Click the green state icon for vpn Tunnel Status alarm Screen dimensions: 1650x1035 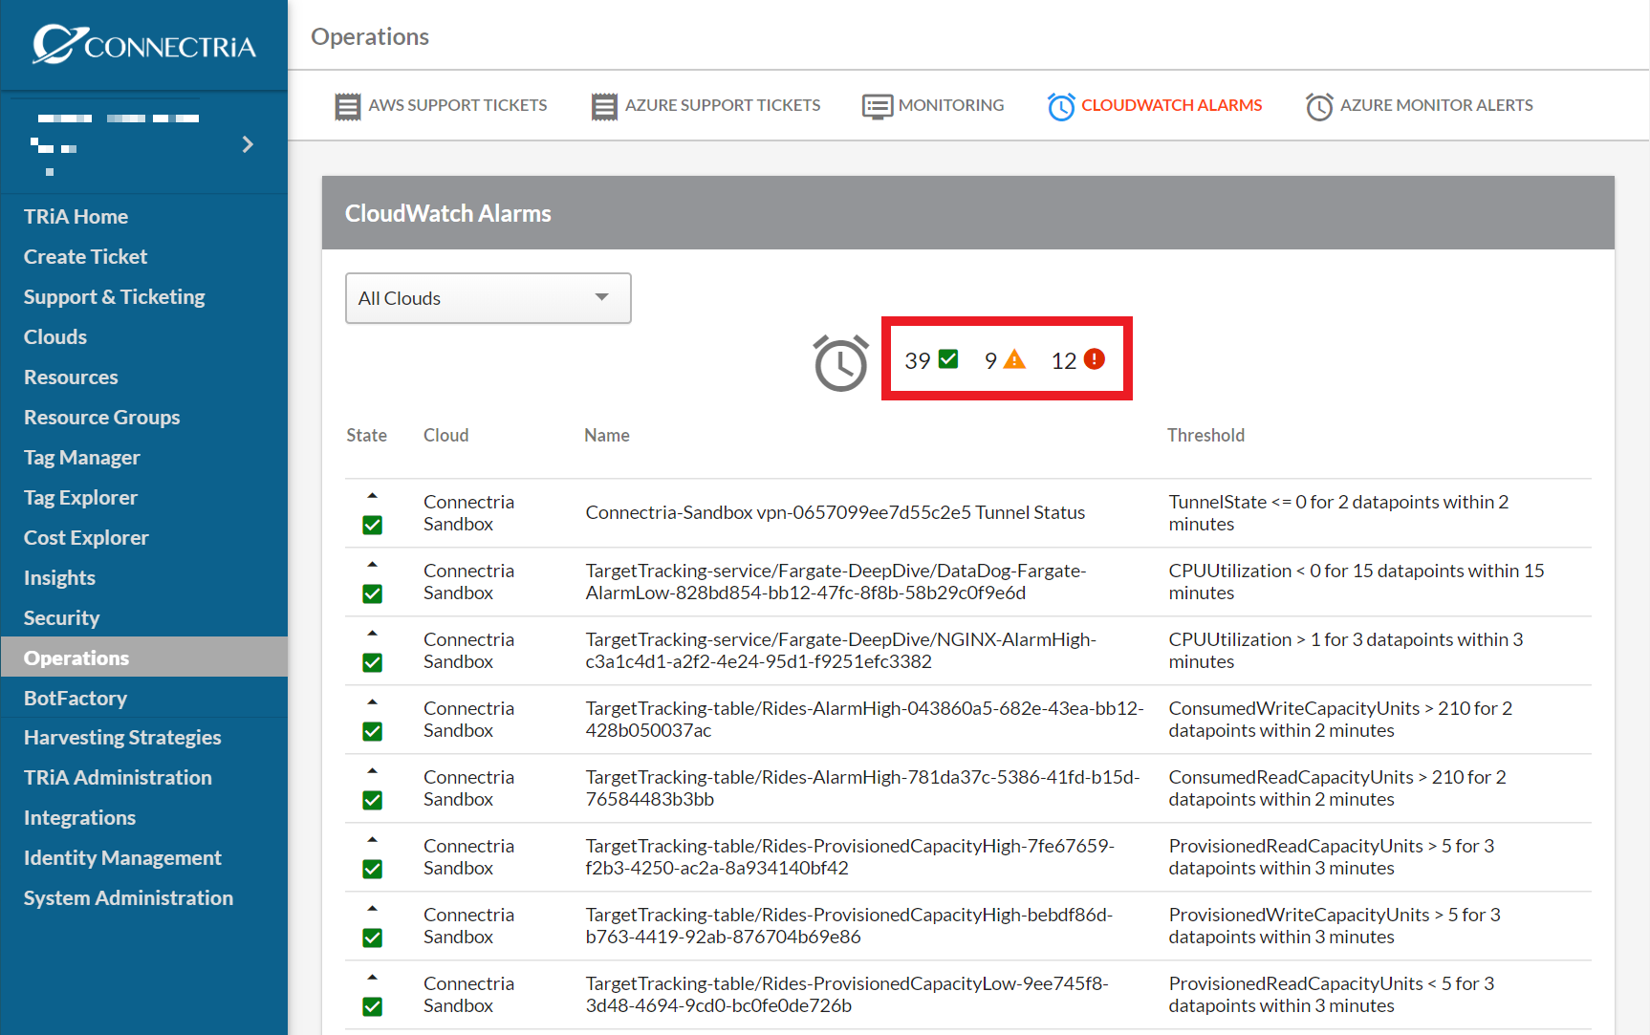coord(373,525)
